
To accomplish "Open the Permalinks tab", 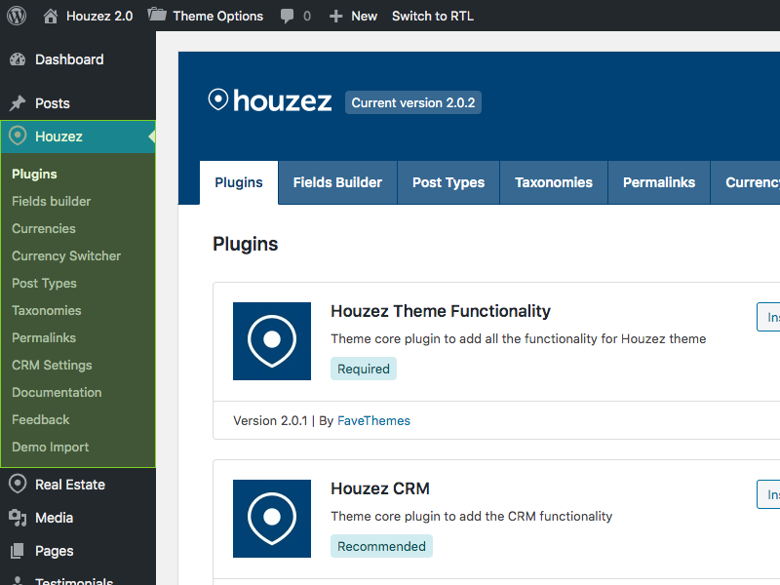I will pyautogui.click(x=659, y=182).
